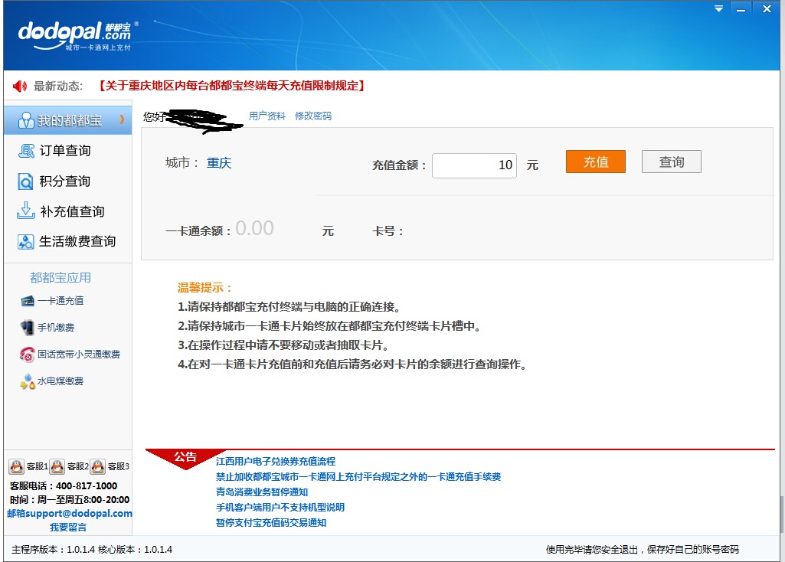Click the 客服1 QQ penguin icon
The width and height of the screenshot is (785, 562).
pyautogui.click(x=17, y=466)
